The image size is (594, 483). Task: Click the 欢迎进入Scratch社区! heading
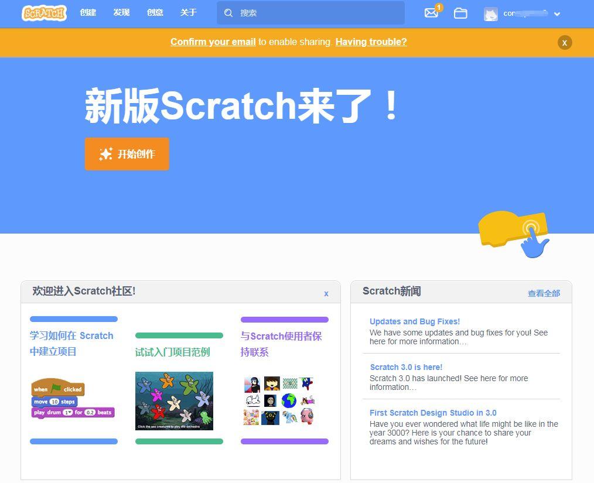point(84,291)
